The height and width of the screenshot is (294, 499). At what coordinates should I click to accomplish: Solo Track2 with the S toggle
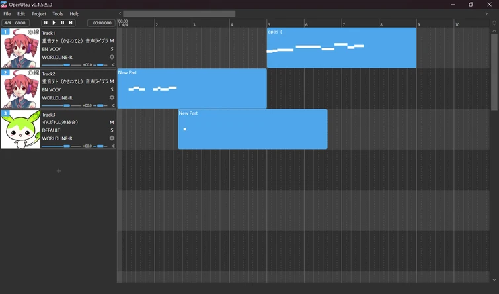(112, 89)
